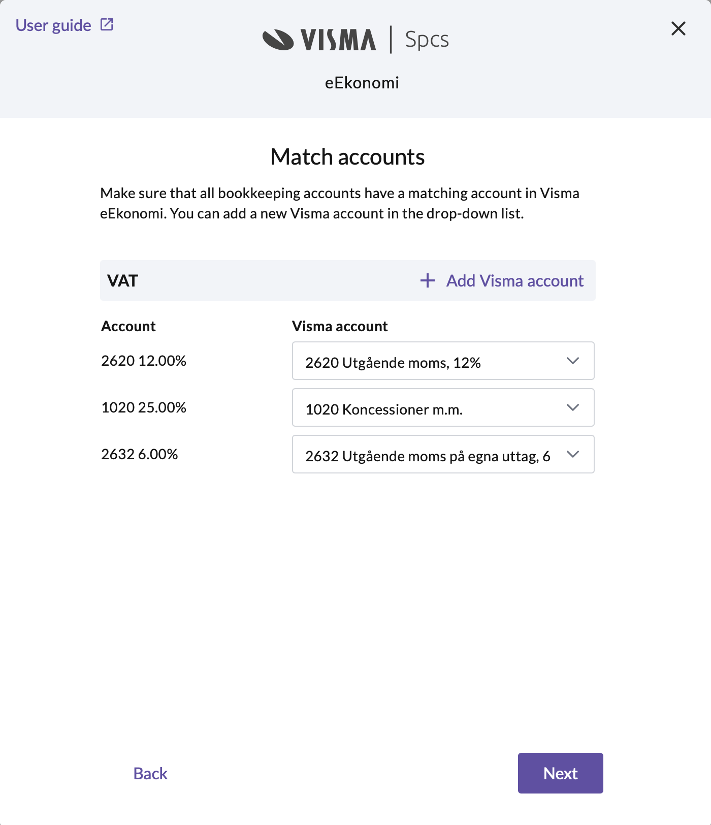Select the 2632 6.00% account label
This screenshot has height=825, width=711.
pyautogui.click(x=140, y=454)
